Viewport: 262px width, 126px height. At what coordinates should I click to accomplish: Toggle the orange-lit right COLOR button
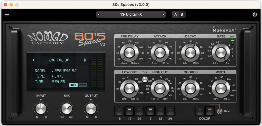(210, 111)
